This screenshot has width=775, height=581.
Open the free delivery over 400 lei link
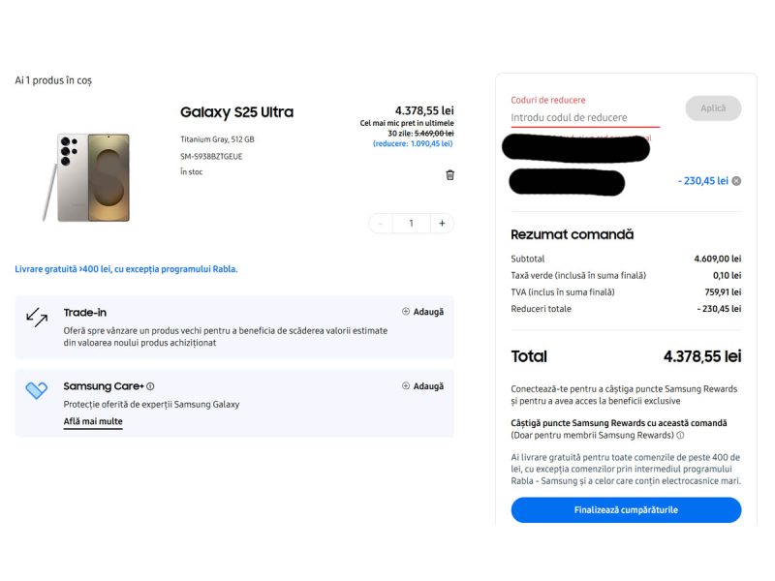[x=126, y=269]
